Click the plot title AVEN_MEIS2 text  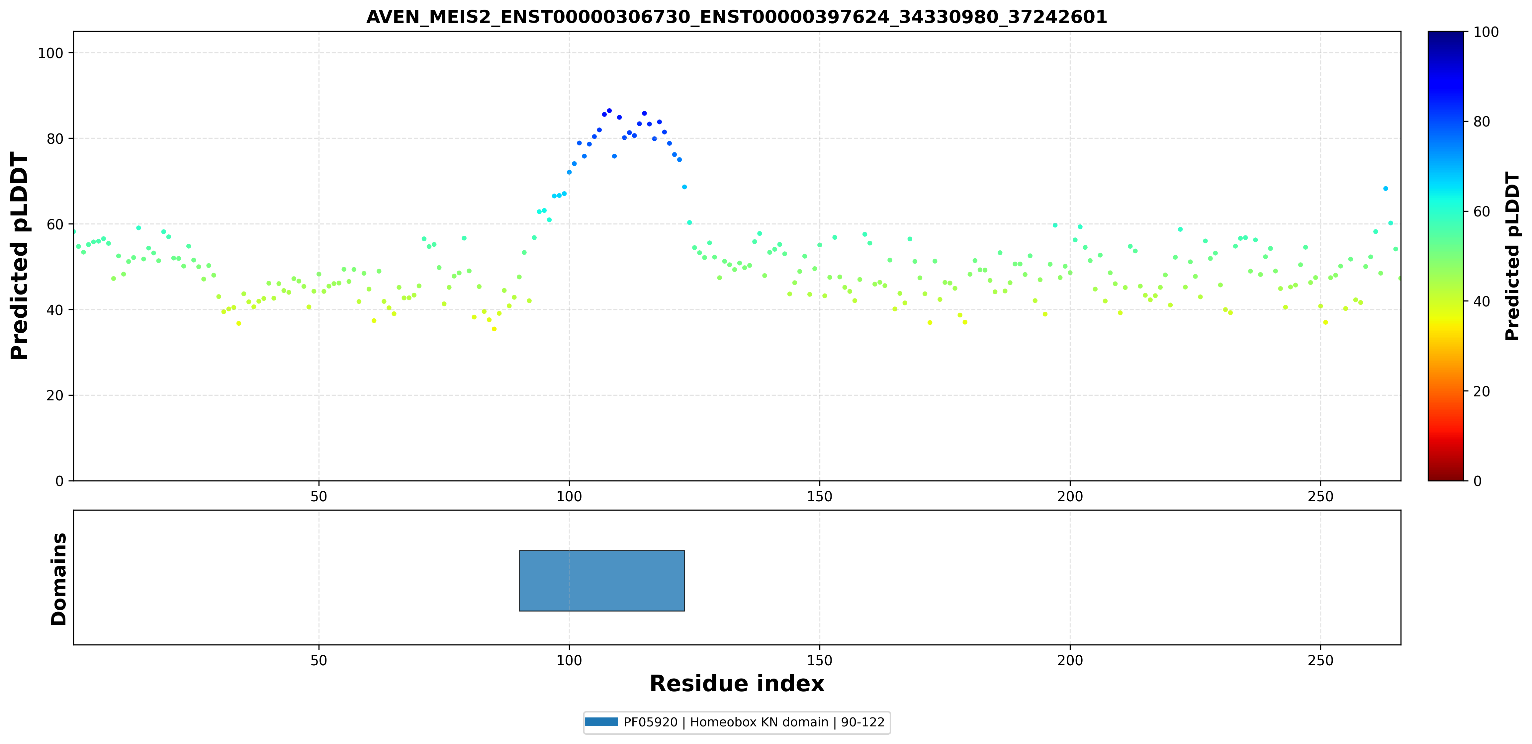pos(736,17)
